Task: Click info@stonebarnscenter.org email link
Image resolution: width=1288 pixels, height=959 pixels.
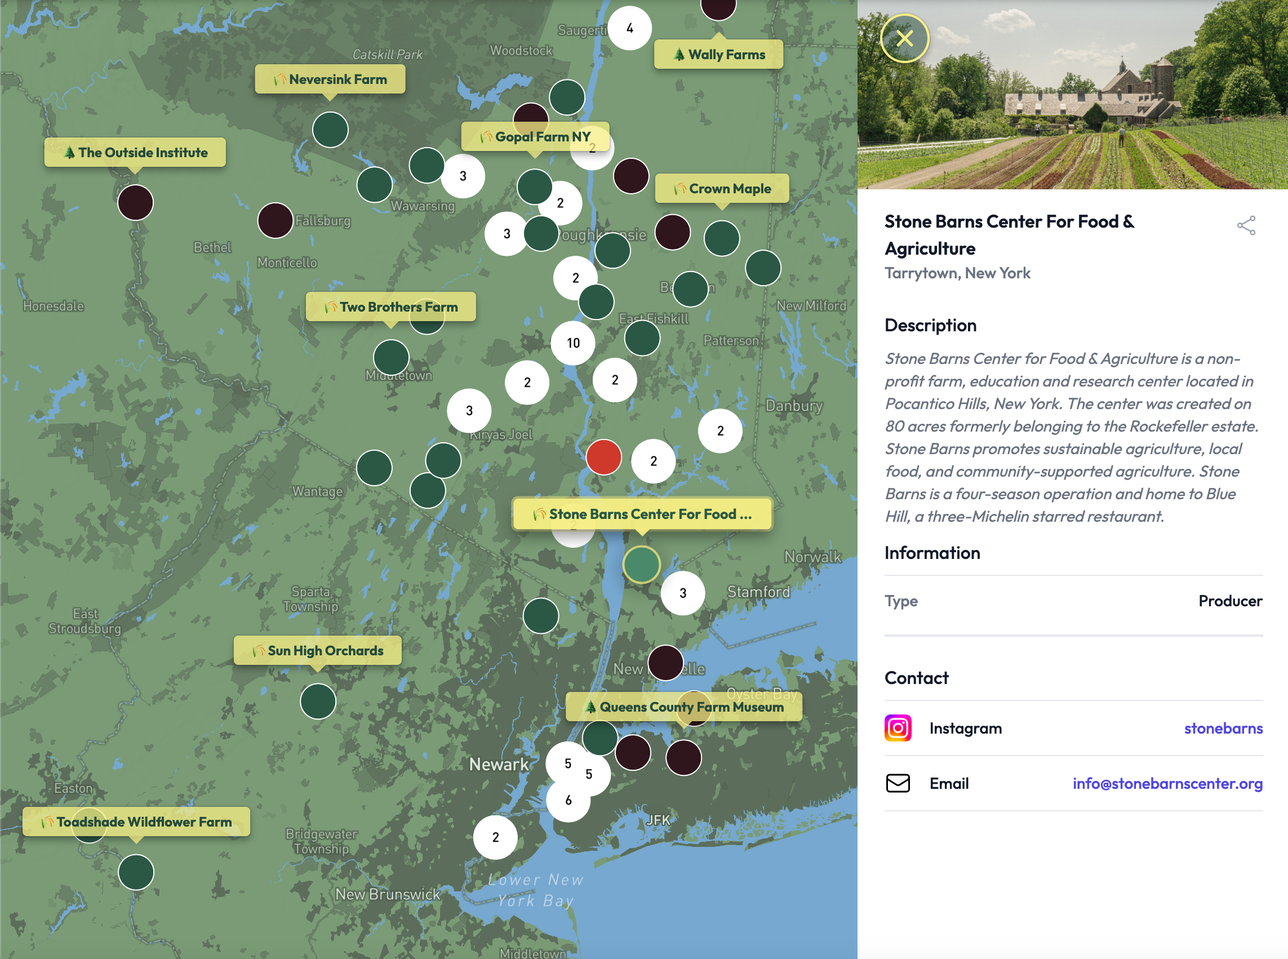Action: [x=1167, y=783]
